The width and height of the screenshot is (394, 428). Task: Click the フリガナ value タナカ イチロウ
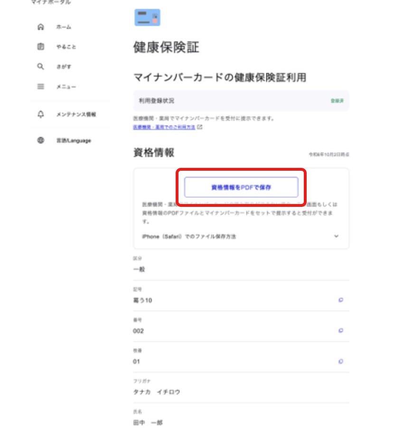pyautogui.click(x=157, y=392)
